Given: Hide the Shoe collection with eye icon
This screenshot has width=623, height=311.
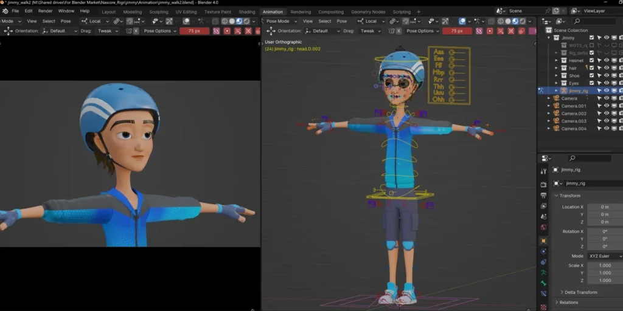Looking at the screenshot, I should point(607,76).
